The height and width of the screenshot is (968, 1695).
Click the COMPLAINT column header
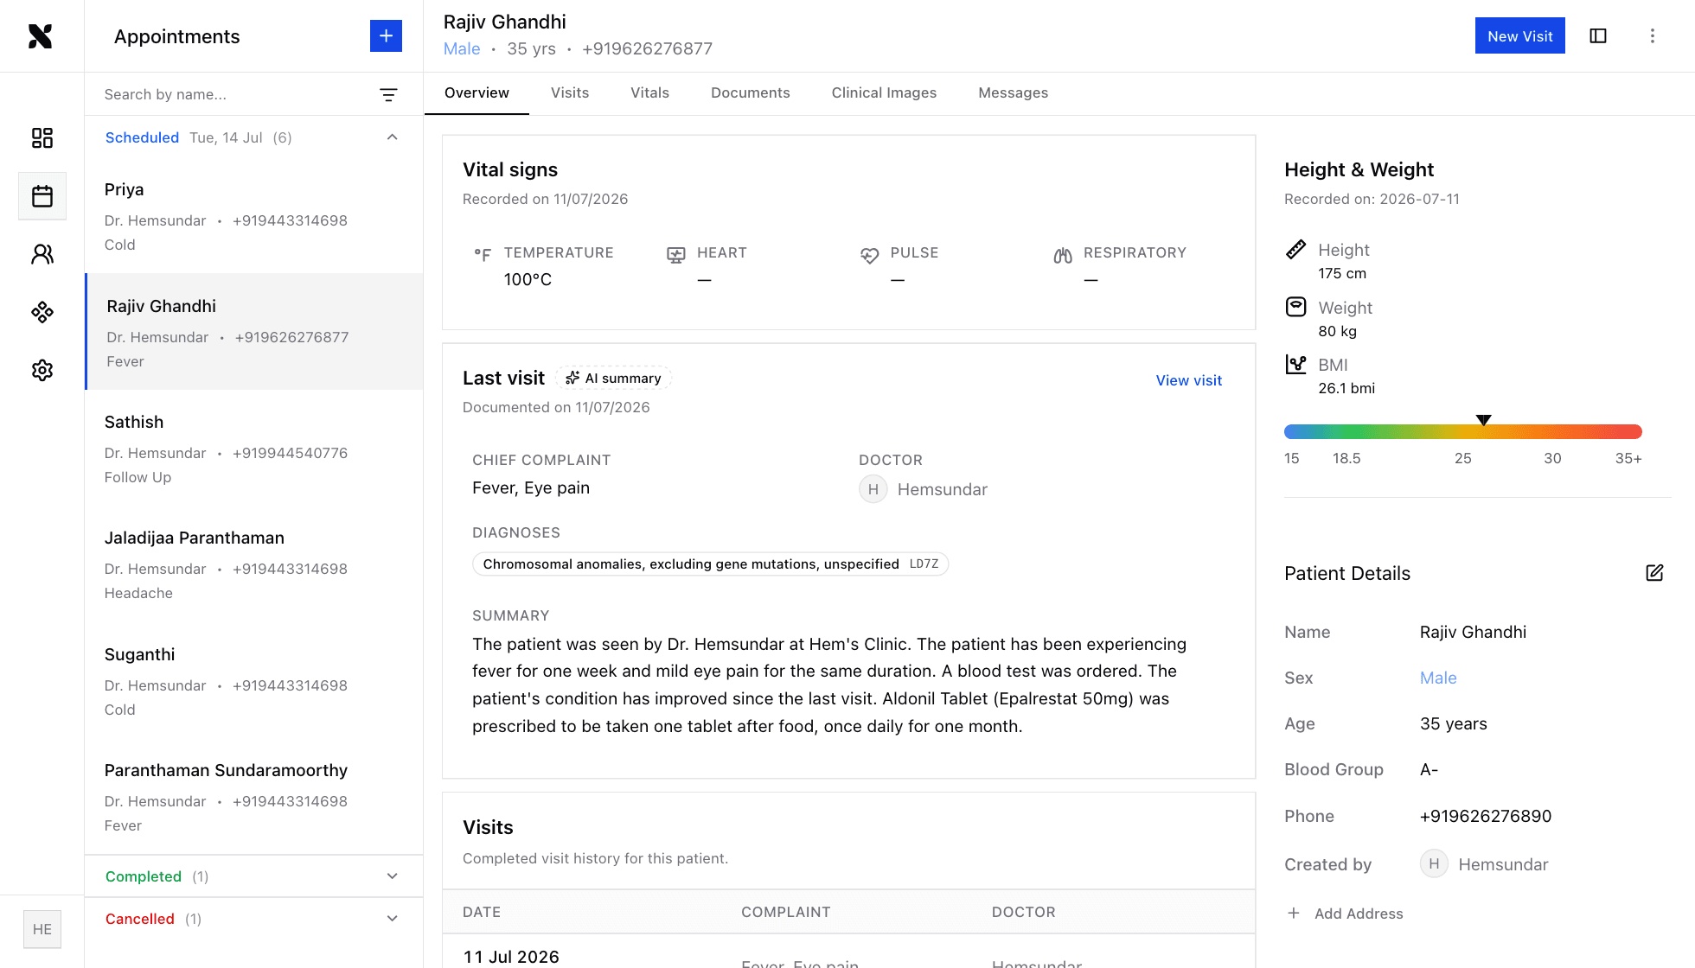click(x=785, y=912)
